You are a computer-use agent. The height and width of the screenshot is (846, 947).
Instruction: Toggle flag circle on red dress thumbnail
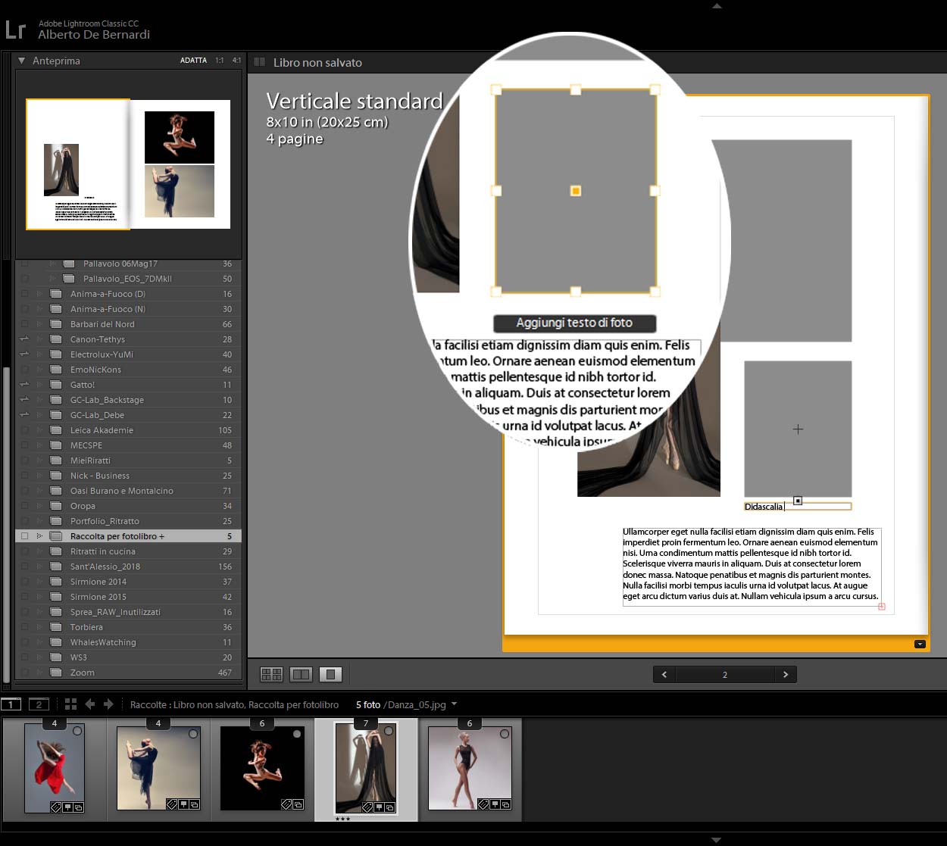point(77,732)
